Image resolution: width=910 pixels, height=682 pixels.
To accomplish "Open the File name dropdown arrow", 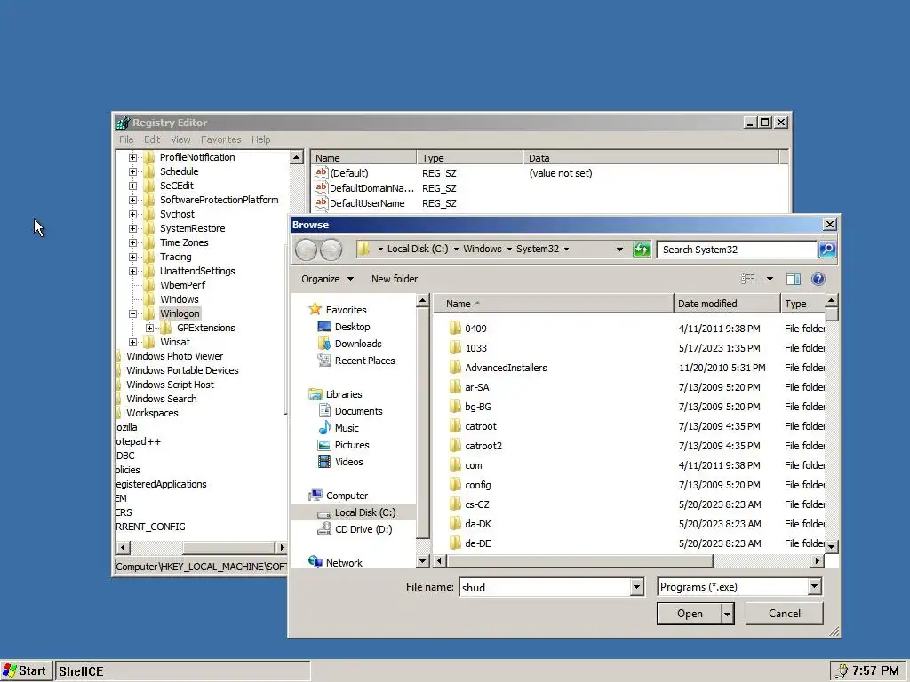I will tap(636, 587).
